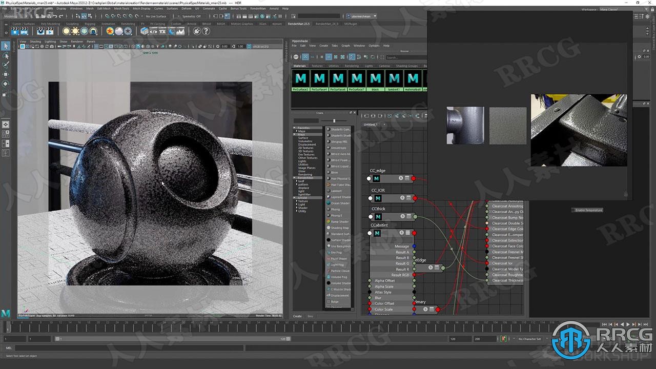Activate the Rotate tool in toolbox

pos(6,83)
